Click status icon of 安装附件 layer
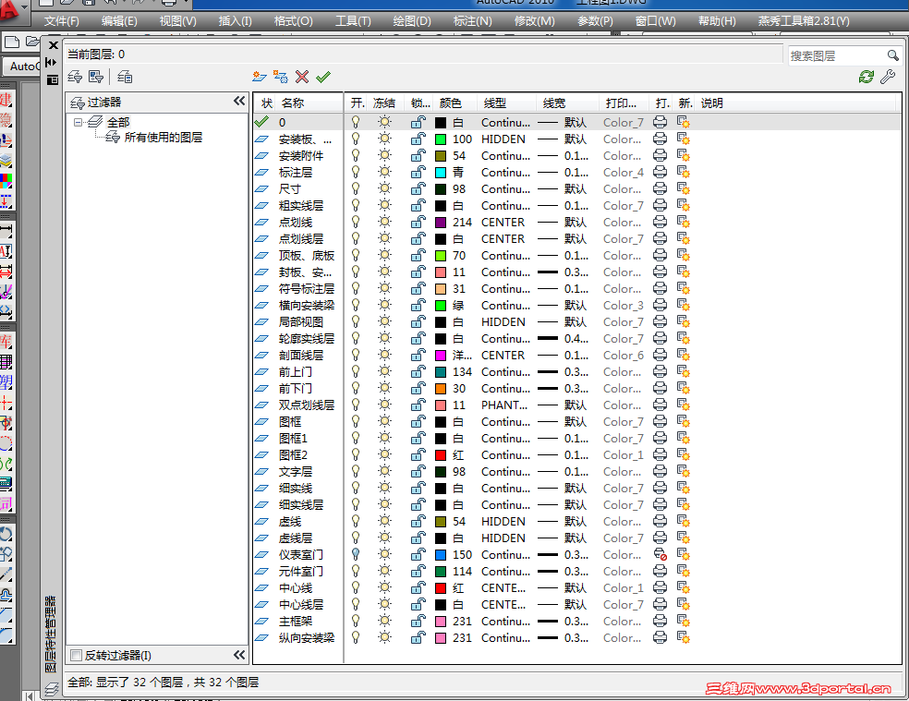The image size is (909, 701). [x=261, y=156]
